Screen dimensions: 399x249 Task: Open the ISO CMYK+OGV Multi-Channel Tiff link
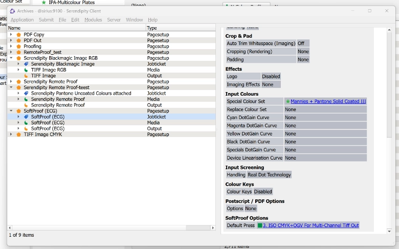coord(311,225)
